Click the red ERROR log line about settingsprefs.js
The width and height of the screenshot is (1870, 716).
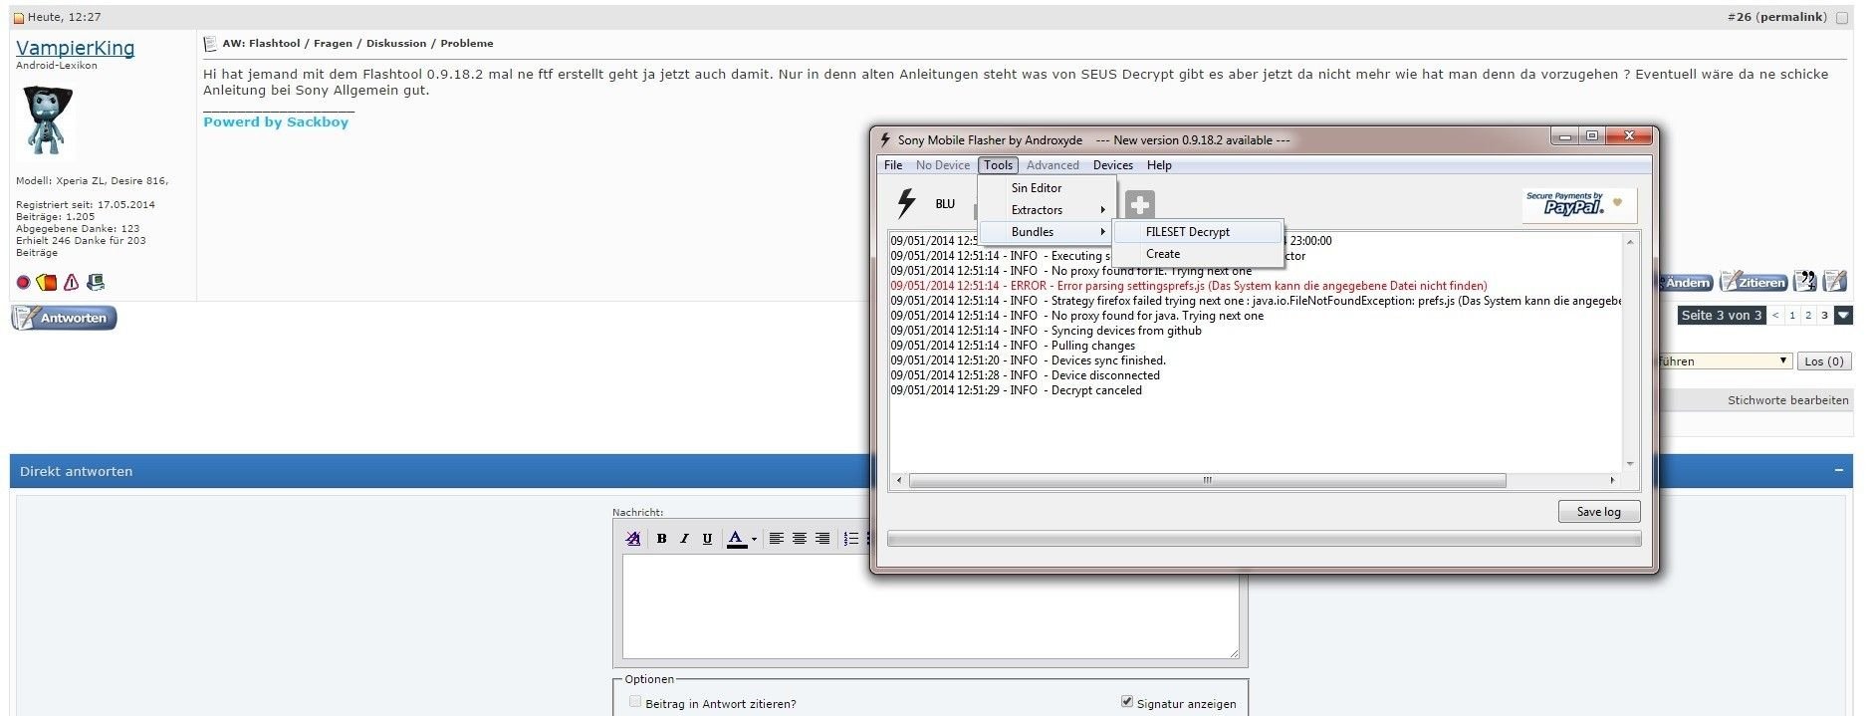[1189, 286]
